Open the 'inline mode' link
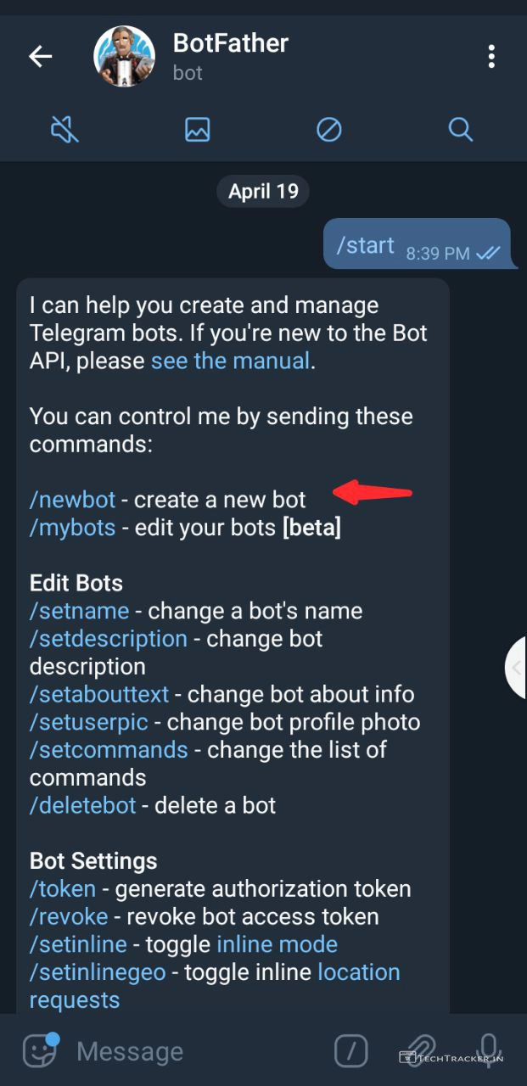The height and width of the screenshot is (1086, 527). (277, 944)
